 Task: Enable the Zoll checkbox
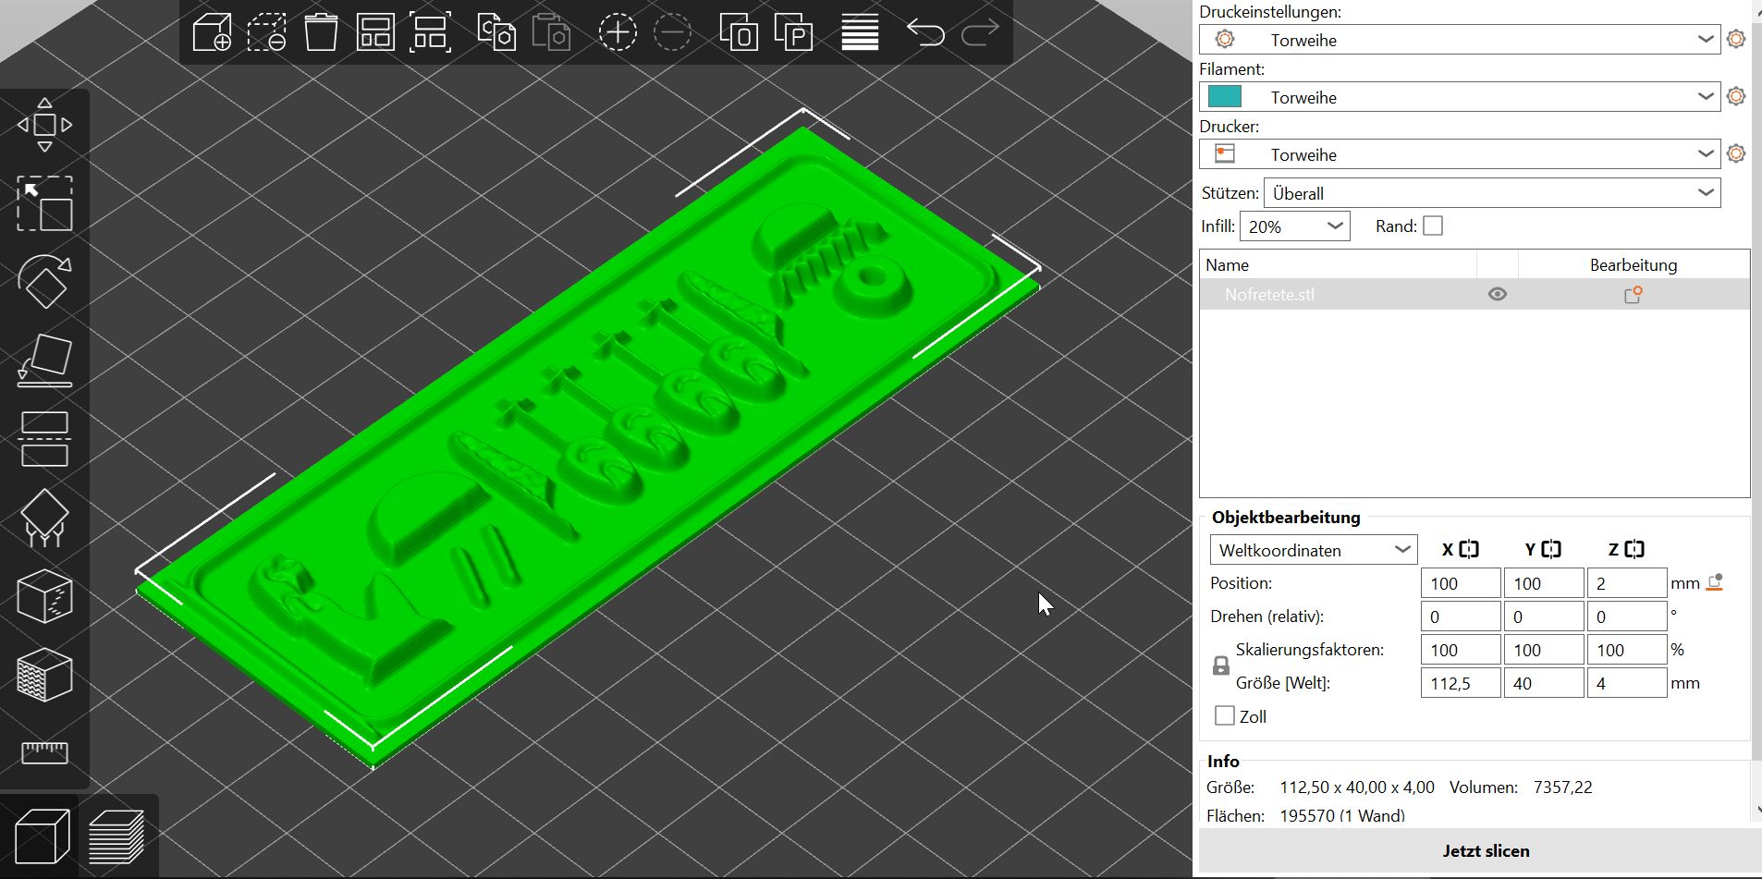(x=1225, y=715)
